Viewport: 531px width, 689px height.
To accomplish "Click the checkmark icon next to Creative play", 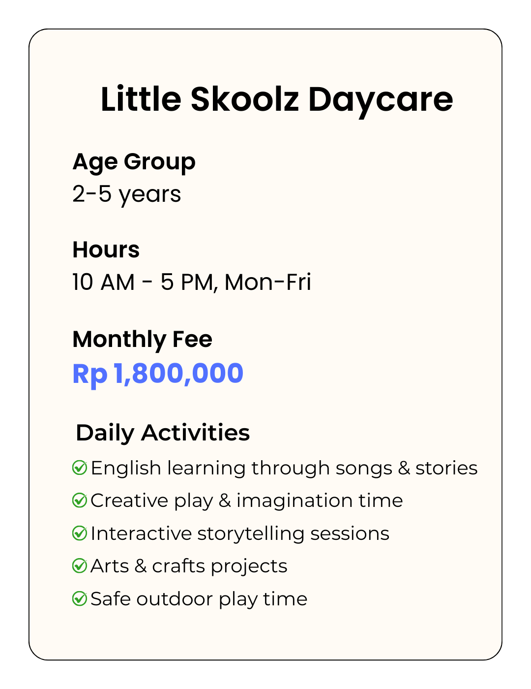I will click(80, 501).
